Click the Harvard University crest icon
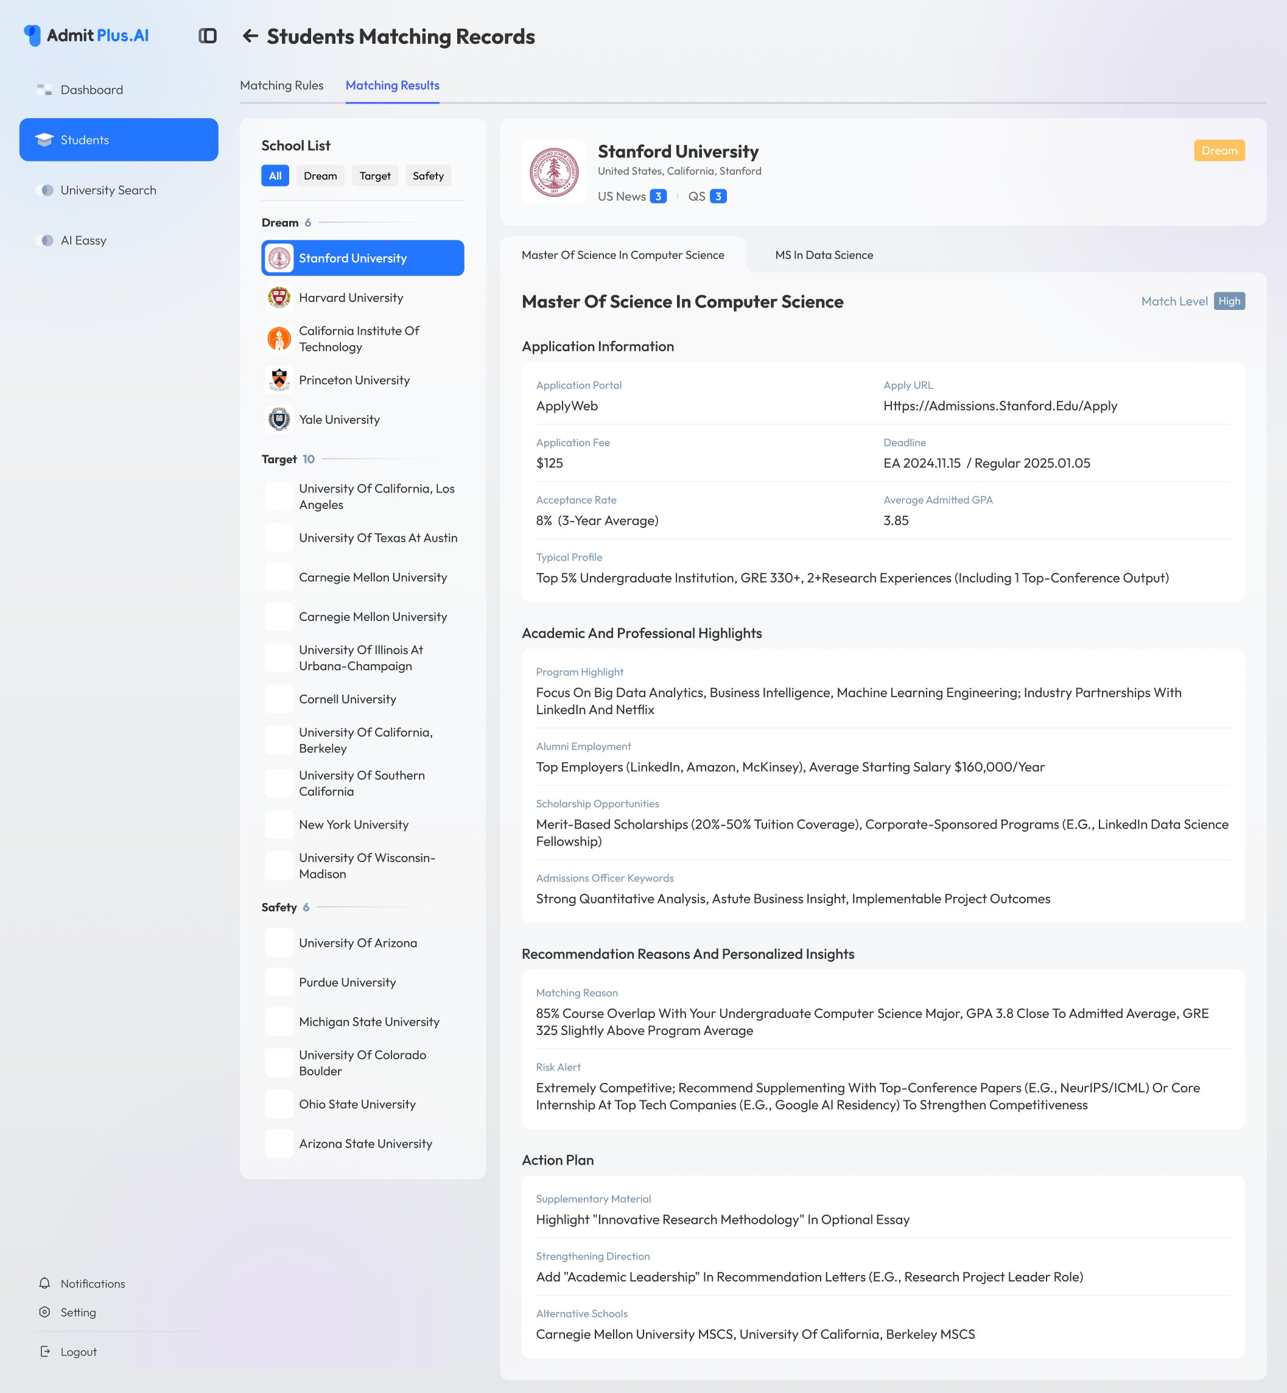The image size is (1287, 1393). click(x=279, y=297)
